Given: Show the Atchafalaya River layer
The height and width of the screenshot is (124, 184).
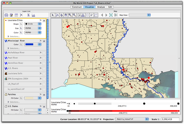Looking at the screenshot, I should tap(44, 53).
